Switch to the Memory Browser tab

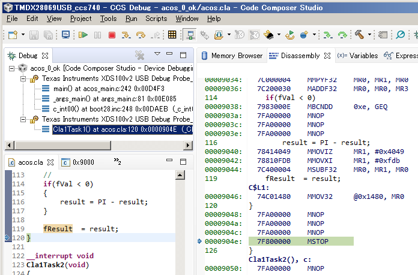(x=236, y=56)
